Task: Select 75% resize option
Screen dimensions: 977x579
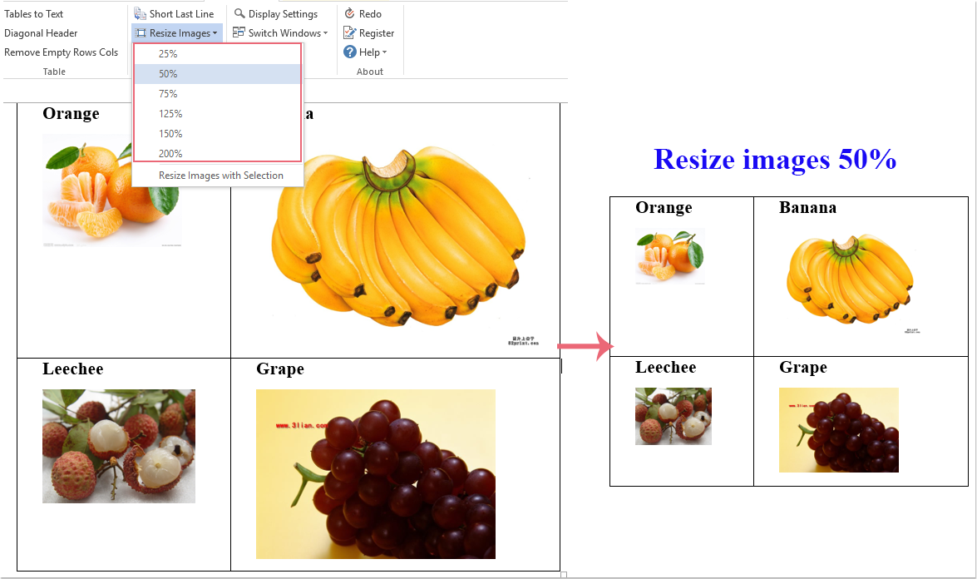Action: pyautogui.click(x=168, y=94)
